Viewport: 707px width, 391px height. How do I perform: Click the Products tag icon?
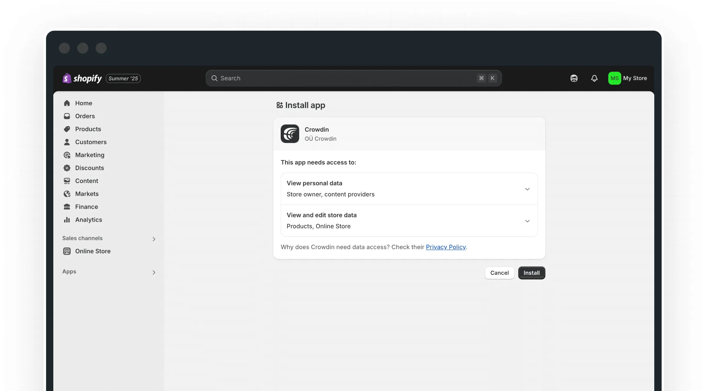[x=67, y=129]
